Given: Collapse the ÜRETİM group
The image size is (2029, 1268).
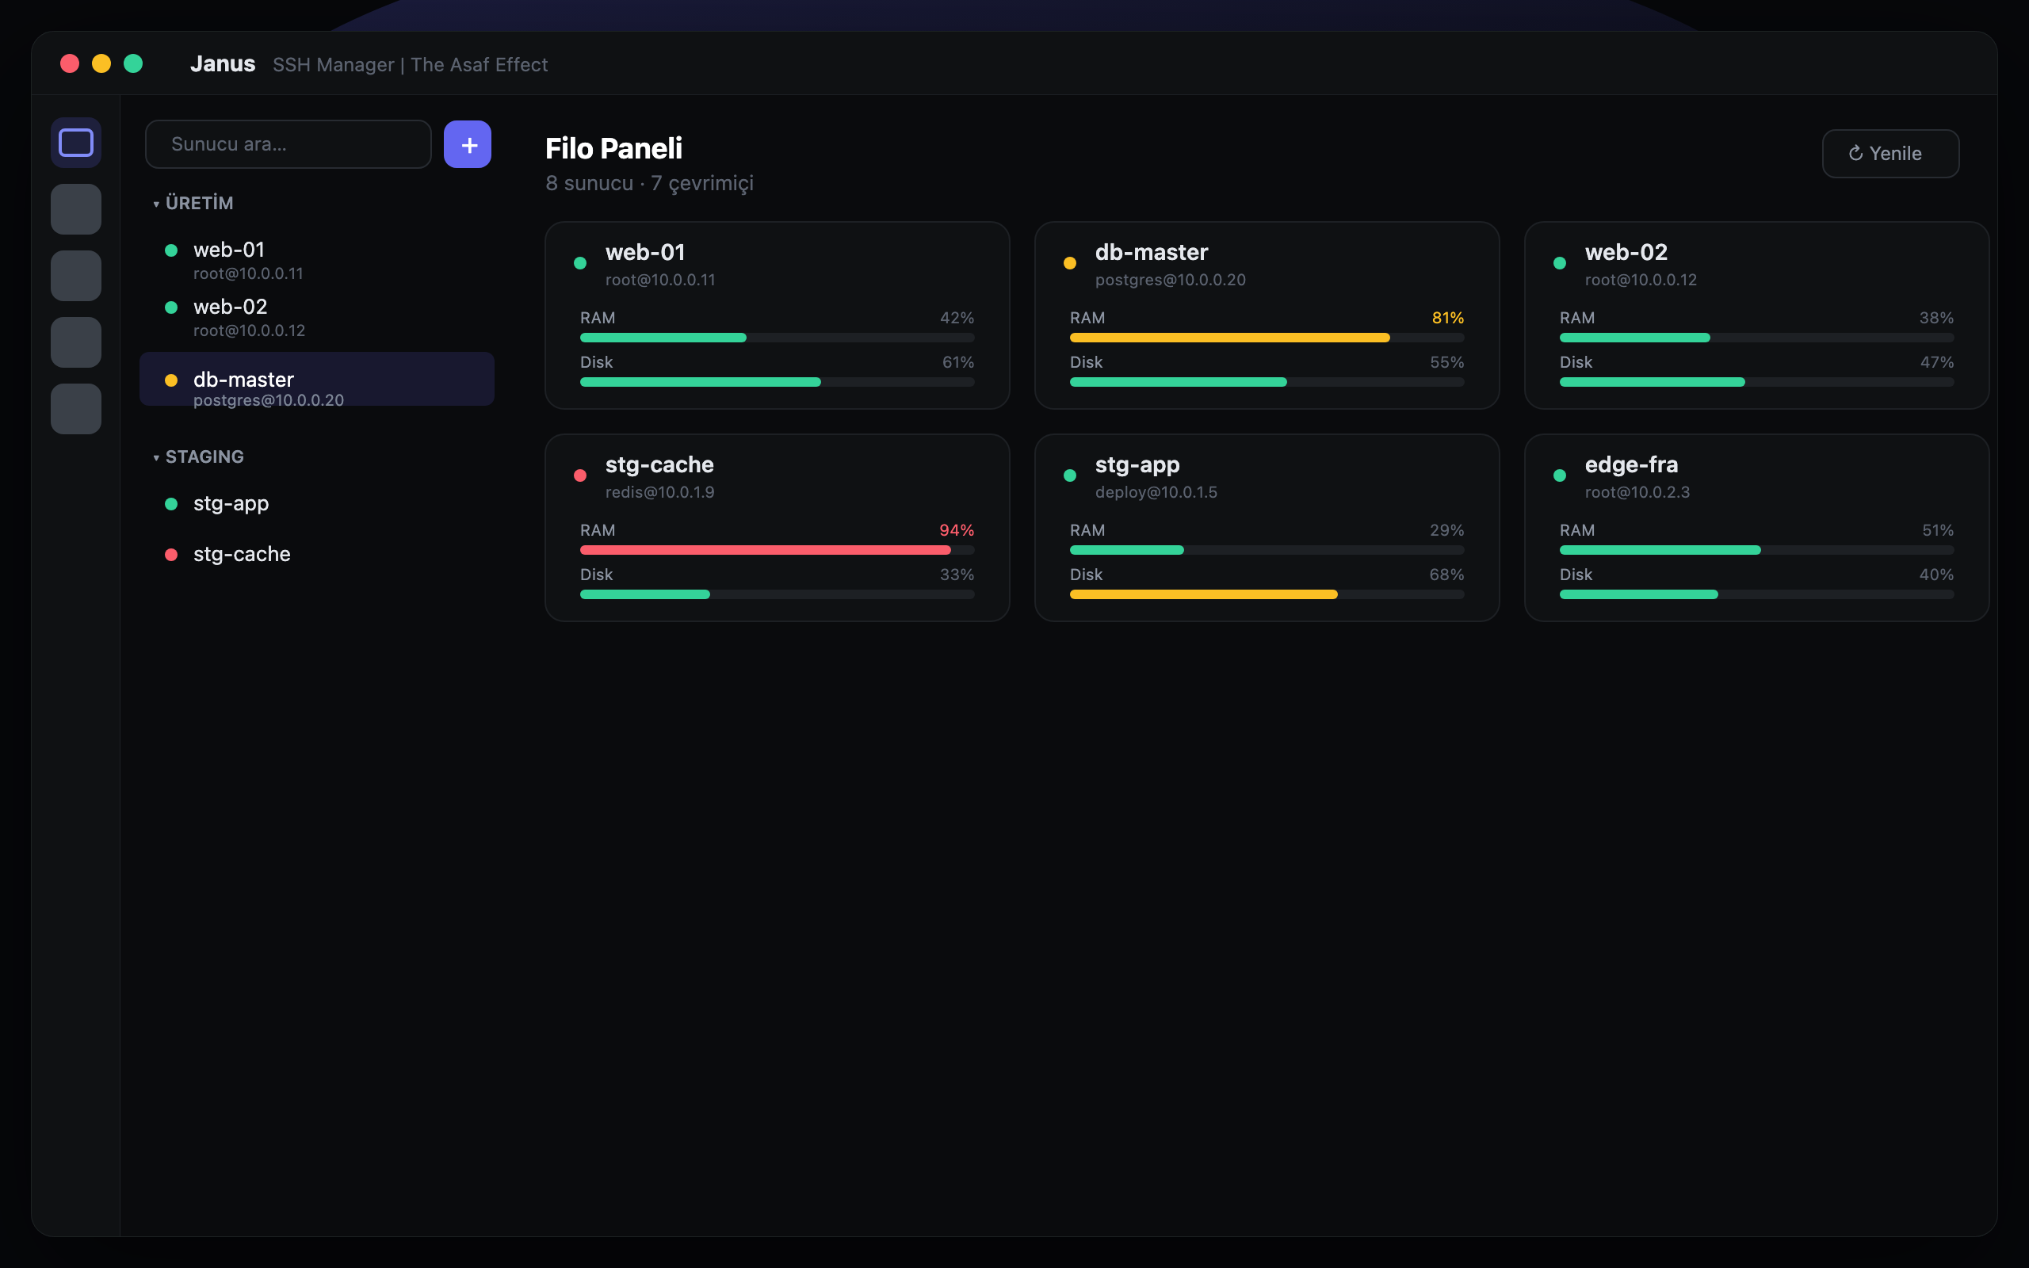Looking at the screenshot, I should coord(193,203).
